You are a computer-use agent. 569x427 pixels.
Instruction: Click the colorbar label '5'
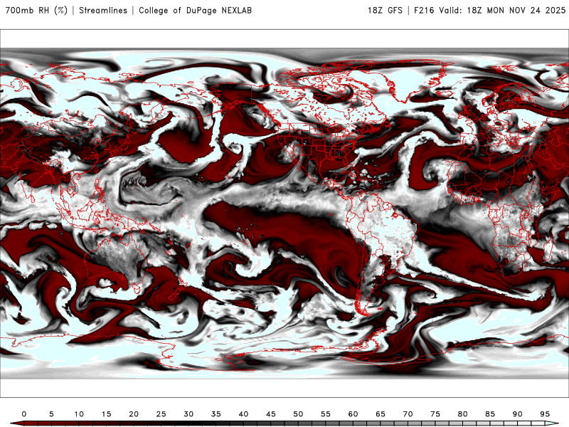point(51,414)
